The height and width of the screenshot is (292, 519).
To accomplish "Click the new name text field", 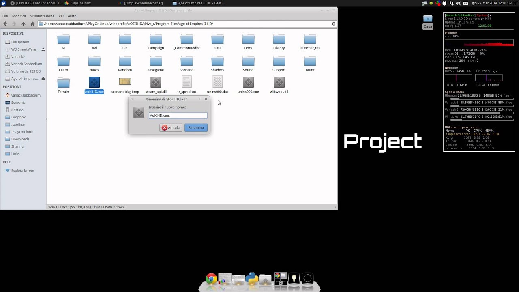I will [178, 116].
